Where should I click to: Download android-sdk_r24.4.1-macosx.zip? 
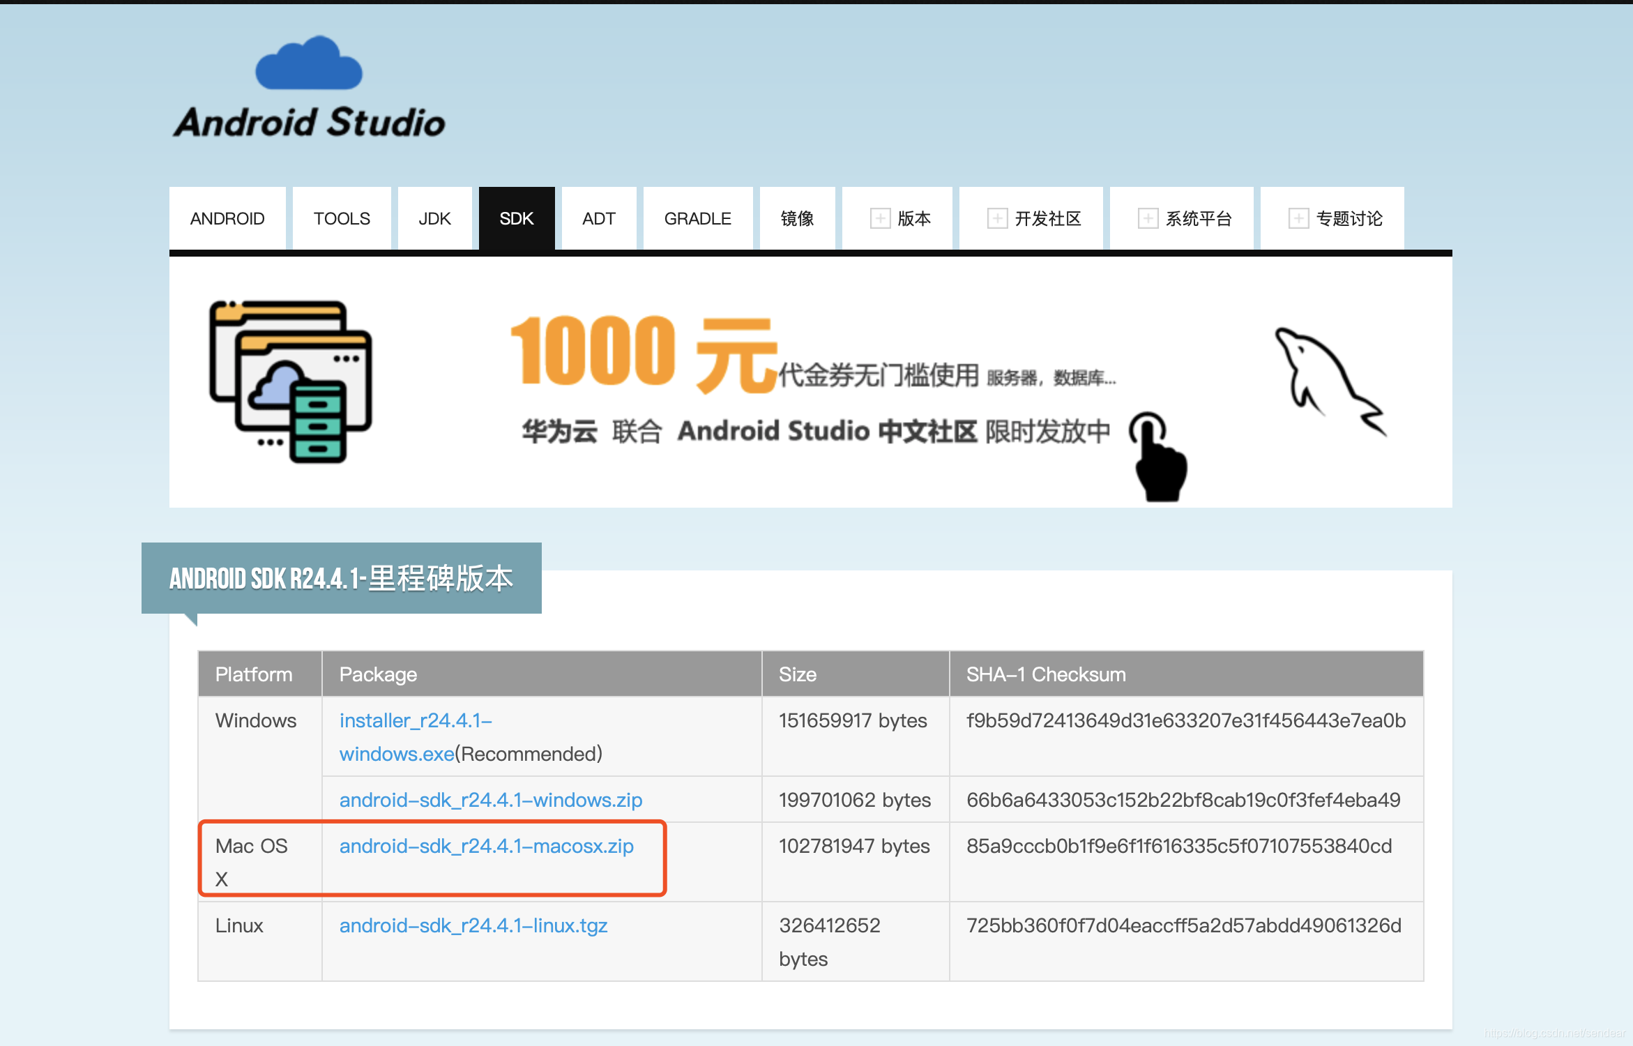pos(487,846)
